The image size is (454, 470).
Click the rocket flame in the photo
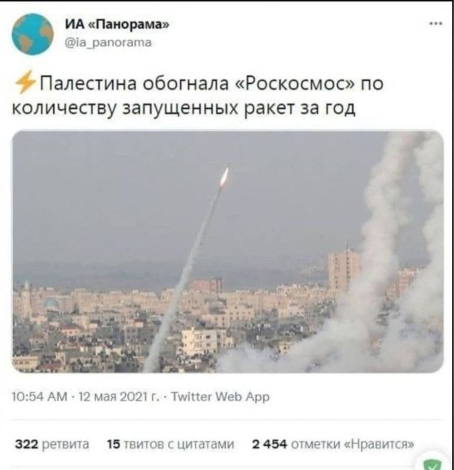pyautogui.click(x=225, y=176)
